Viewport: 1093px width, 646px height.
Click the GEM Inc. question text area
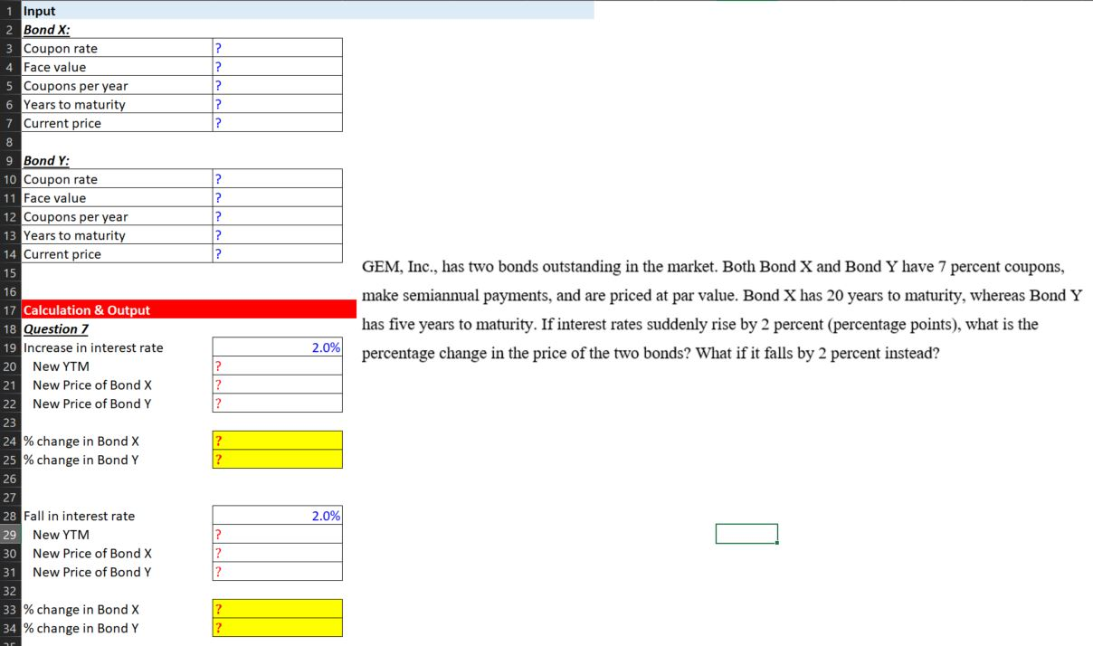coord(715,308)
